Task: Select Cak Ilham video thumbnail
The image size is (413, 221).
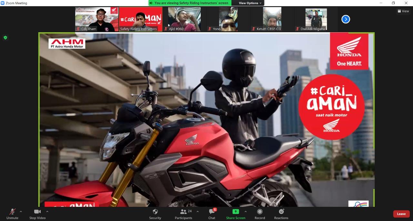Action: [x=97, y=19]
